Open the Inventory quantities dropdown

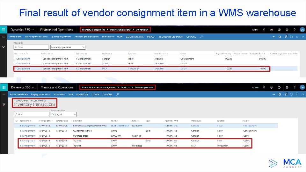(x=68, y=47)
